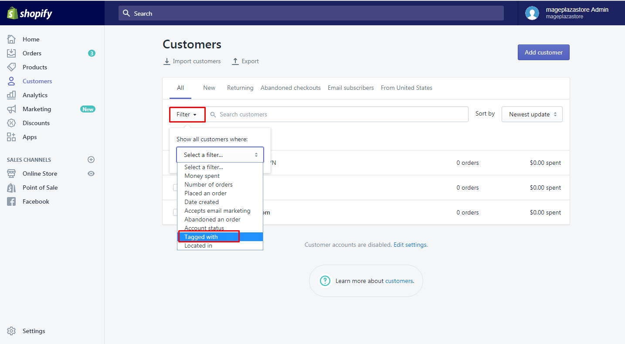625x344 pixels.
Task: Click the Marketing megaphone icon
Action: click(x=11, y=109)
